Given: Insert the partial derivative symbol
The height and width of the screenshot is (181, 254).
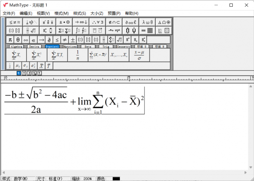Looking at the screenshot, I should pyautogui.click(x=49, y=40).
